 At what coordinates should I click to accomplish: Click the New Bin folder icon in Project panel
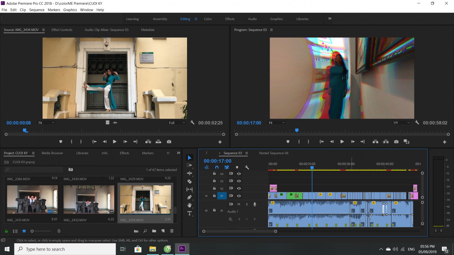click(154, 231)
